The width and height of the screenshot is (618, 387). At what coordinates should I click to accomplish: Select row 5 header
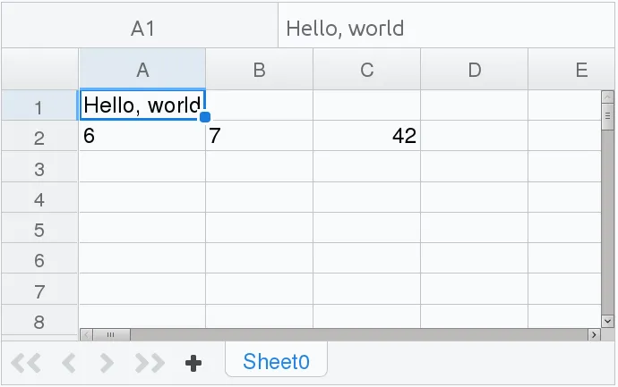(39, 228)
